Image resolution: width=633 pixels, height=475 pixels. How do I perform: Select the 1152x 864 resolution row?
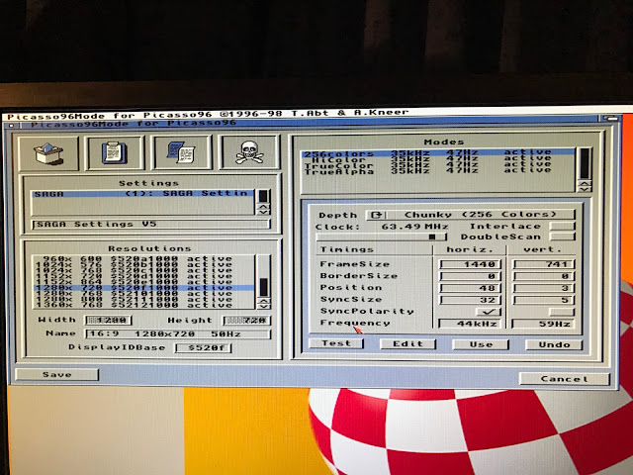click(143, 281)
